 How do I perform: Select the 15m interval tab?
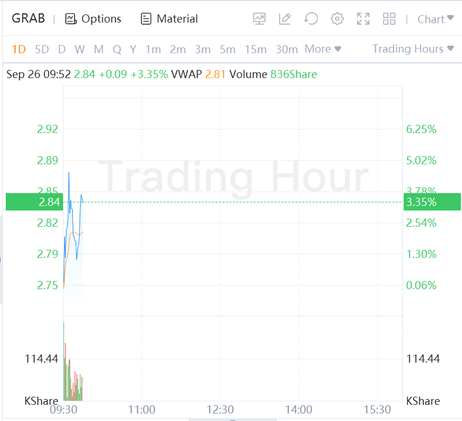pos(255,49)
